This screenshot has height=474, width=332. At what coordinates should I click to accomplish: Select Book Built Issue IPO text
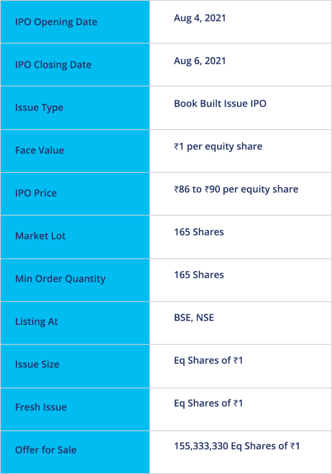[x=220, y=104]
